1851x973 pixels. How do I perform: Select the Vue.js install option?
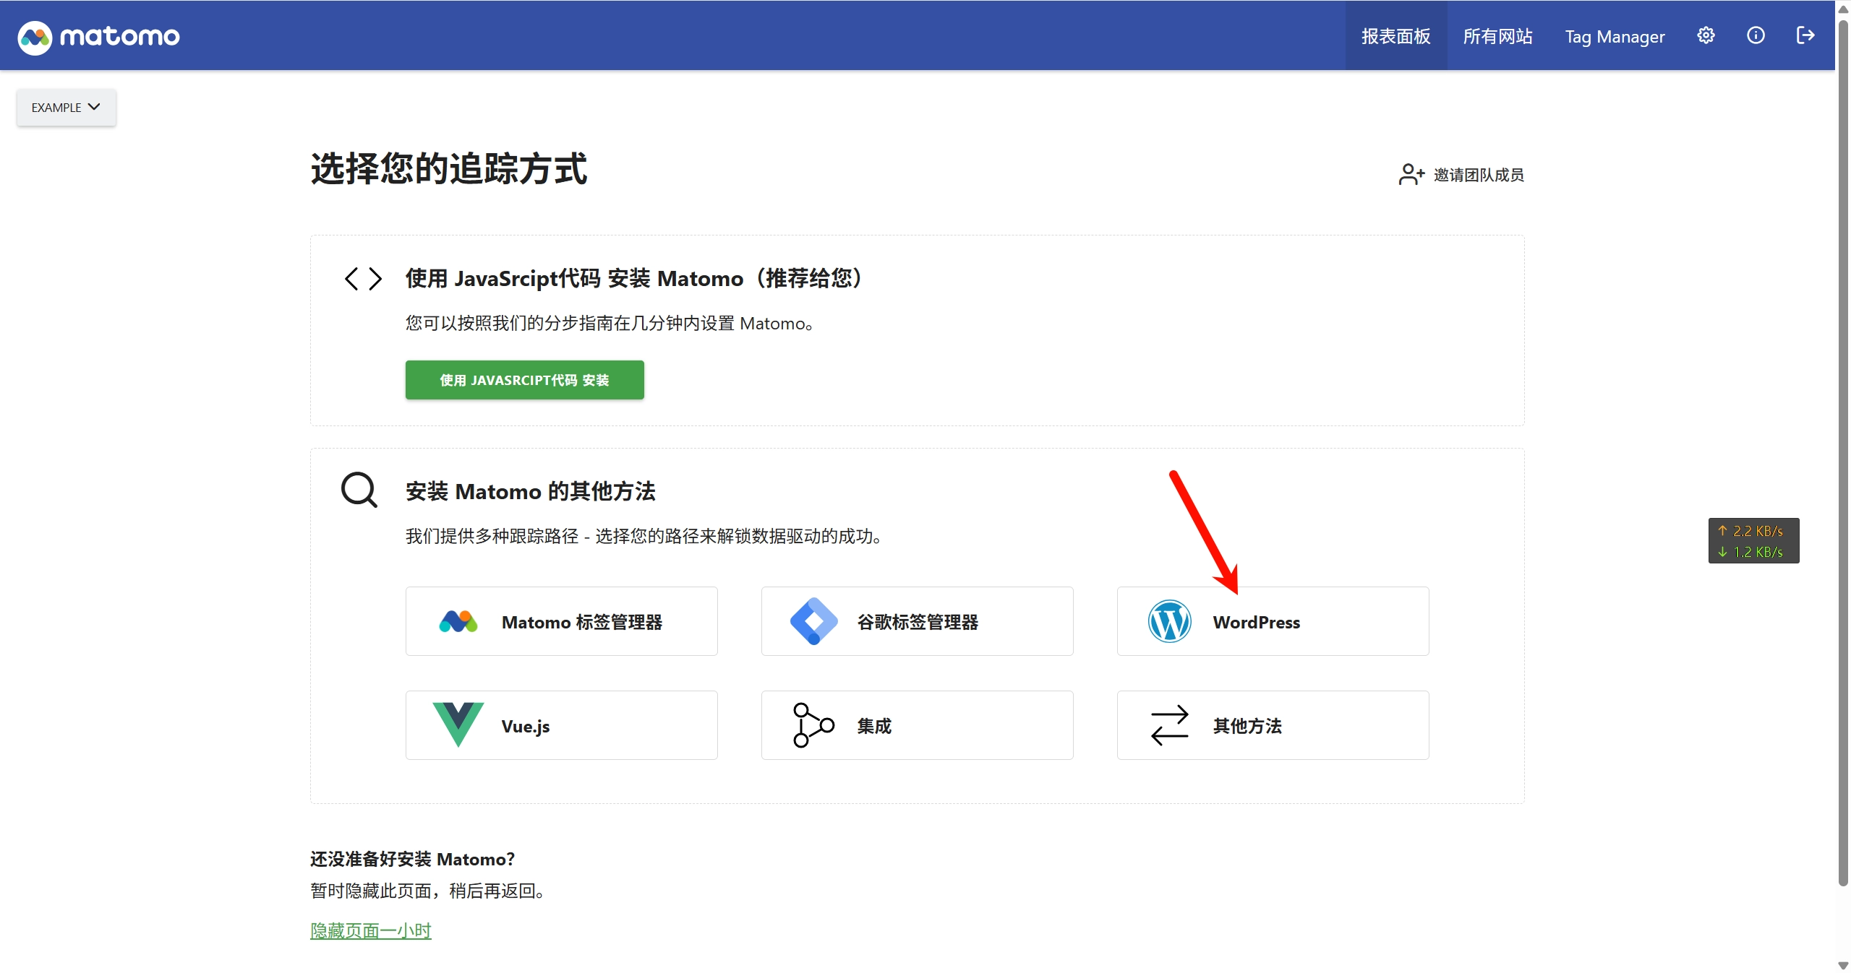tap(562, 725)
